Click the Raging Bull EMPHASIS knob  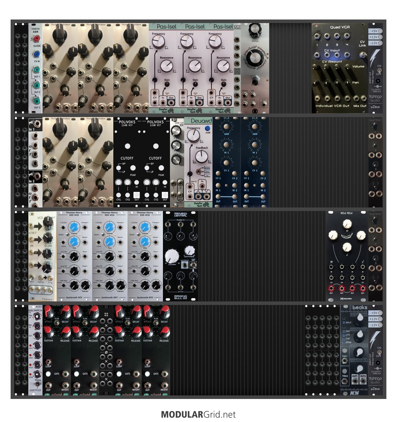pyautogui.click(x=189, y=251)
